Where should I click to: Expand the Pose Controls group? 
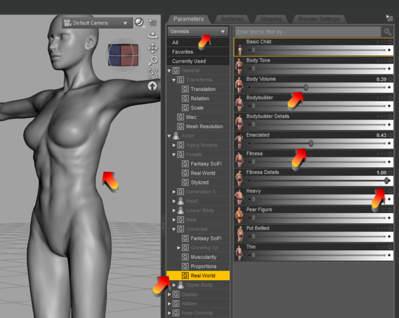169,313
